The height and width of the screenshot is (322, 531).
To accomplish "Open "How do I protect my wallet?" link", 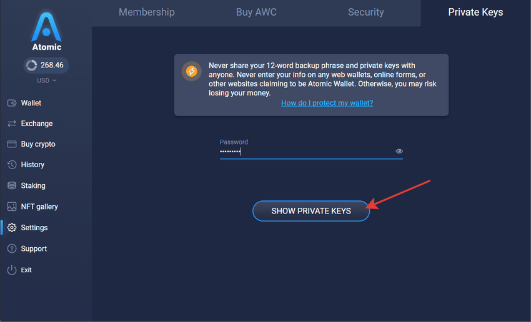I will [x=327, y=103].
